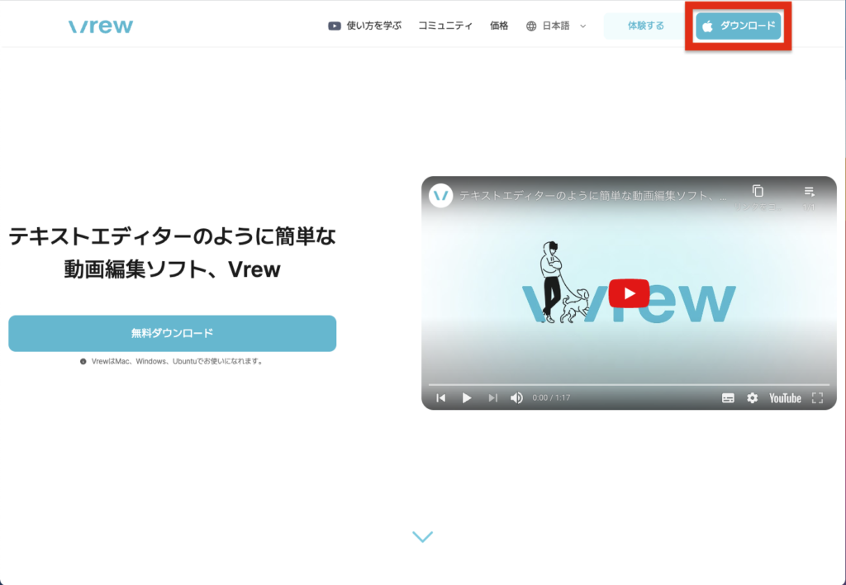Image resolution: width=846 pixels, height=585 pixels.
Task: Skip to the next video
Action: point(492,398)
